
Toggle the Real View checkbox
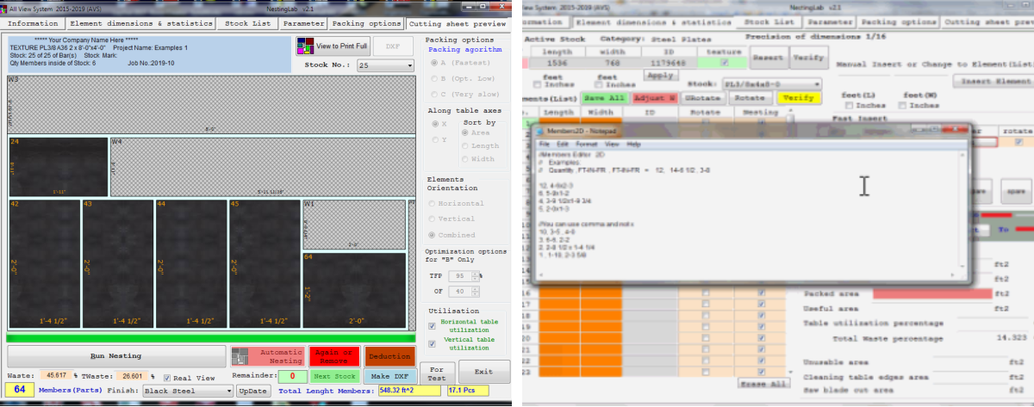pos(166,377)
